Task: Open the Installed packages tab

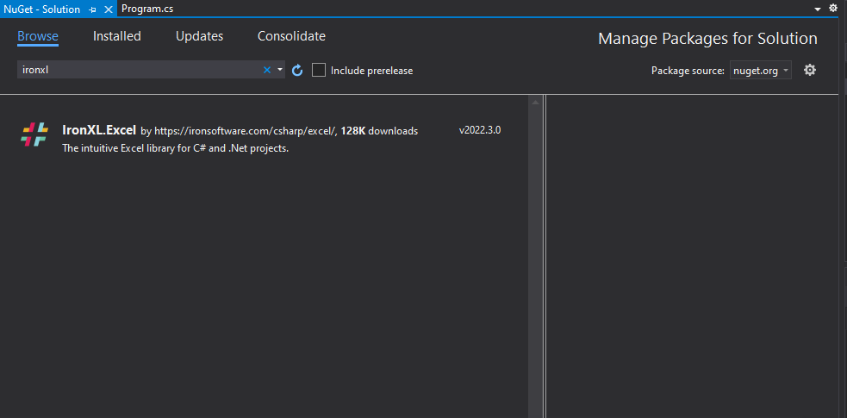Action: point(117,36)
